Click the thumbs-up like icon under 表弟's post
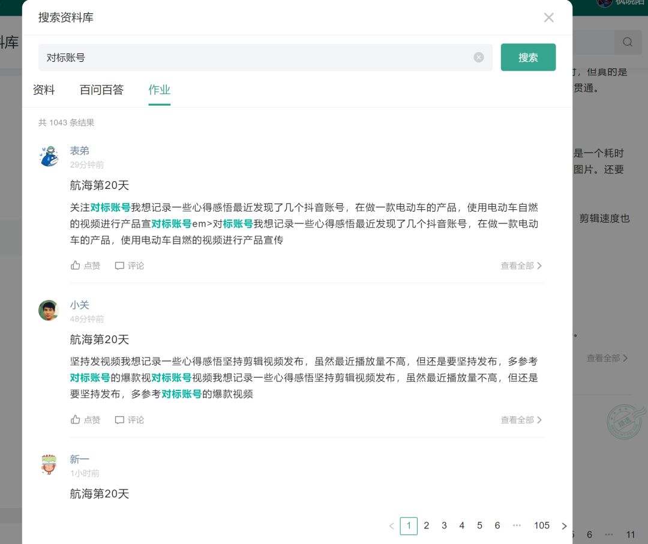The width and height of the screenshot is (648, 544). (x=85, y=265)
